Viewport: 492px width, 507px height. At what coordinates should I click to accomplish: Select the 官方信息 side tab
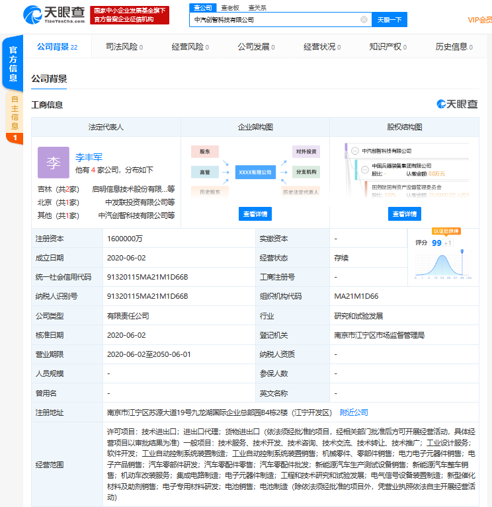13,63
